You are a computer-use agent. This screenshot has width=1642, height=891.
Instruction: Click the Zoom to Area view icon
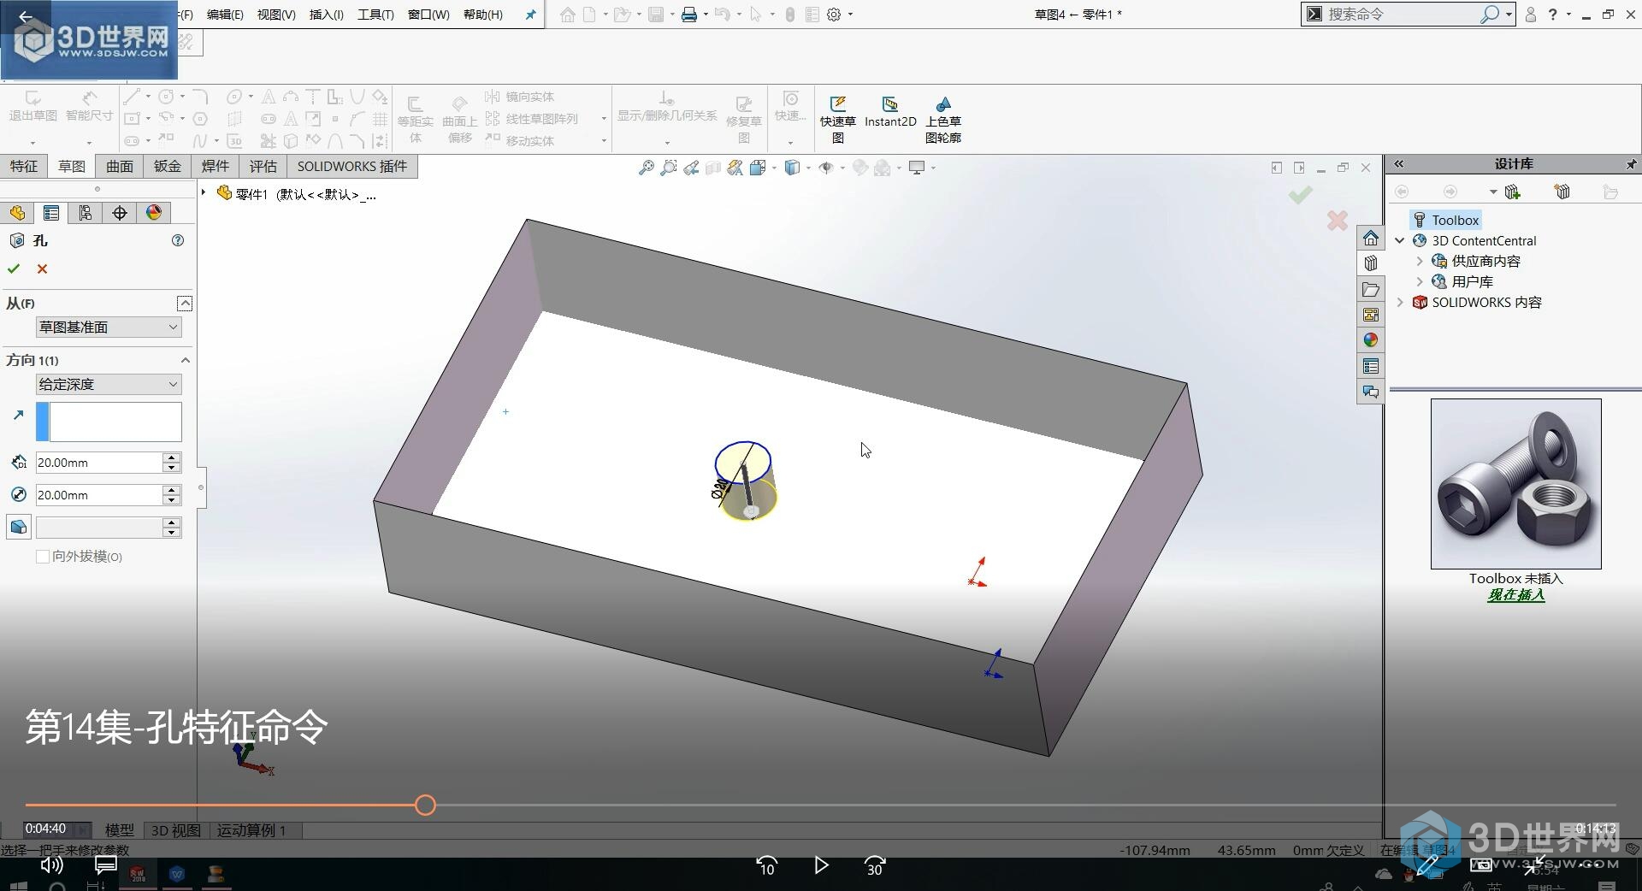(669, 168)
